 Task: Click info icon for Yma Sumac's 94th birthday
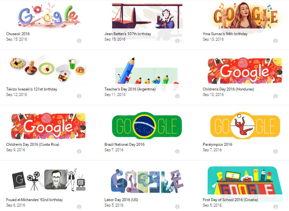tap(276, 41)
